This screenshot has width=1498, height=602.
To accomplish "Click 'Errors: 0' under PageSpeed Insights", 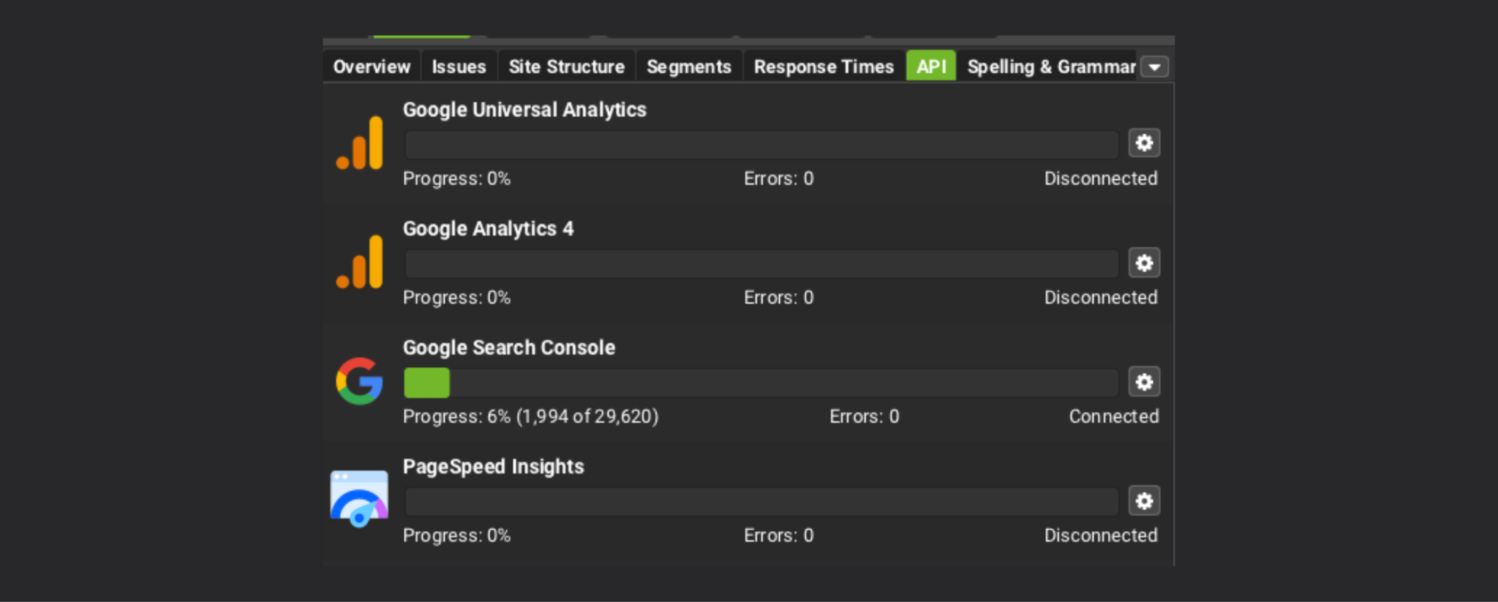I will [x=778, y=535].
